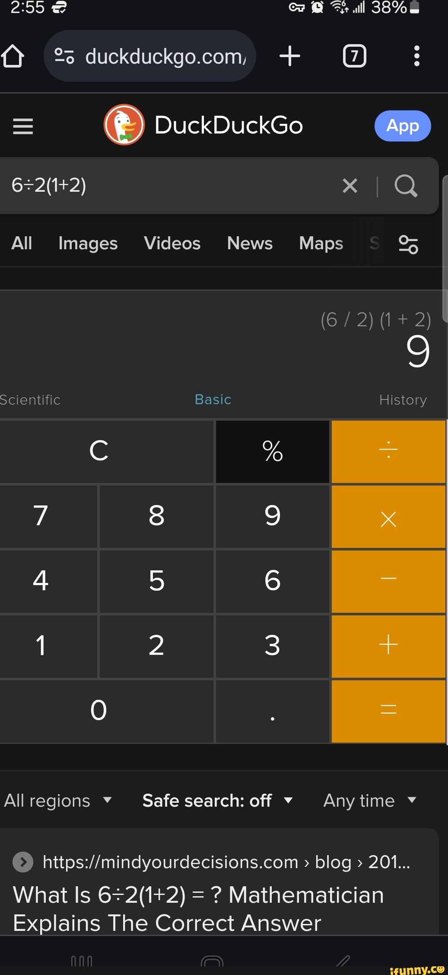Expand the All regions dropdown
448x975 pixels.
tap(58, 801)
